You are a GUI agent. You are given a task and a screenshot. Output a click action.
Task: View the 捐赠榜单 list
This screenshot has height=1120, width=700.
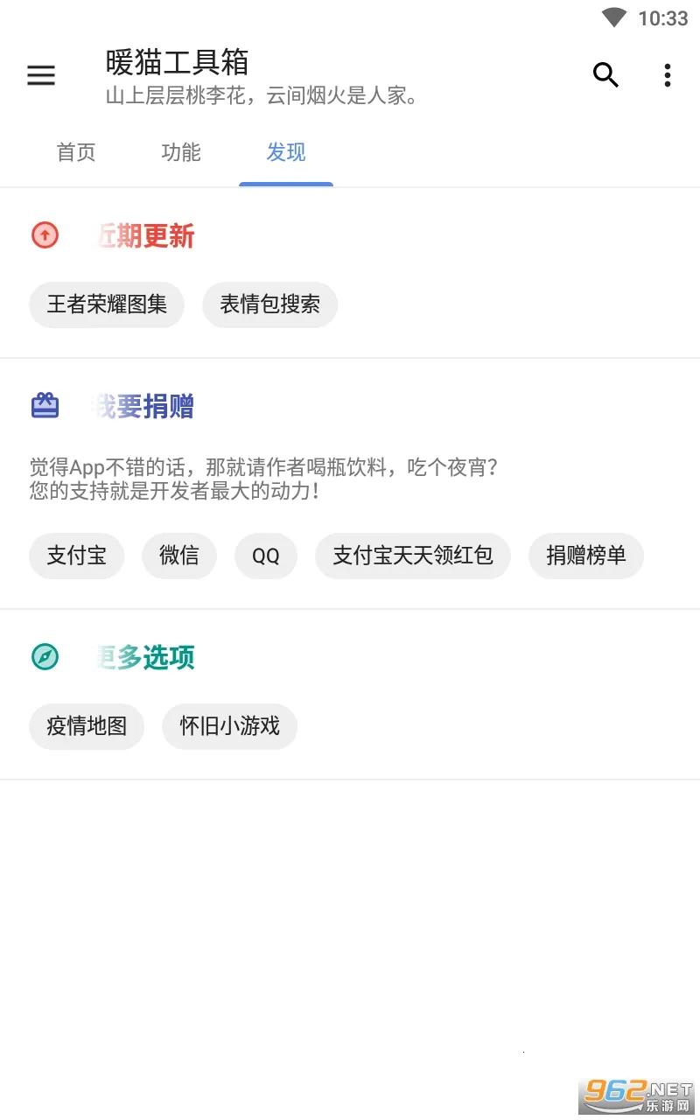(x=586, y=555)
